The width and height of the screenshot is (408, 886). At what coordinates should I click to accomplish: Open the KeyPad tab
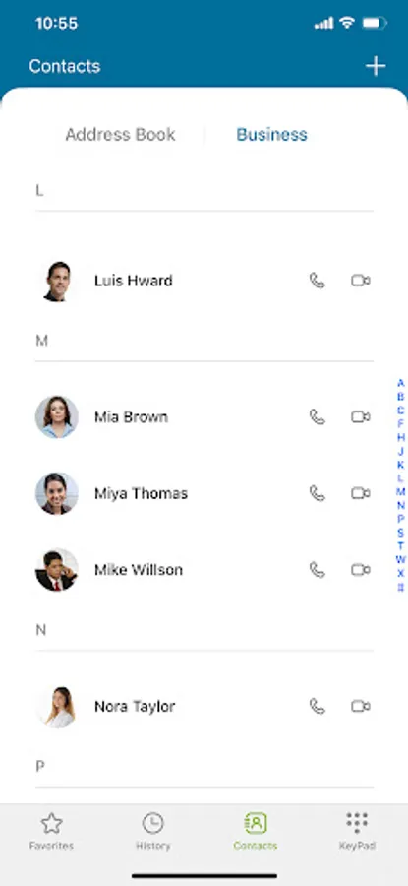(357, 832)
